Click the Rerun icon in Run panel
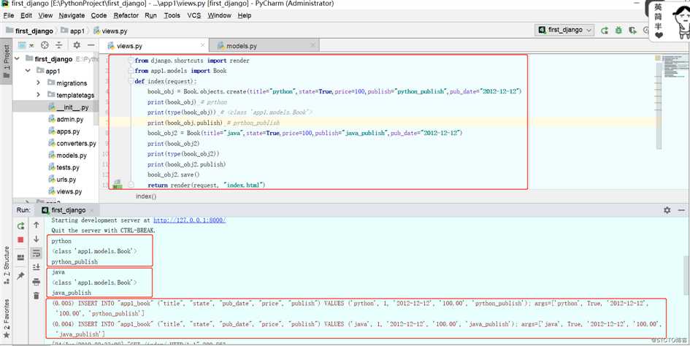This screenshot has height=346, width=690. coord(20,226)
